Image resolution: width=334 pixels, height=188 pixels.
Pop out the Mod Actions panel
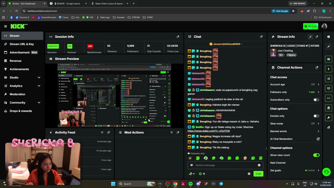pyautogui.click(x=178, y=132)
